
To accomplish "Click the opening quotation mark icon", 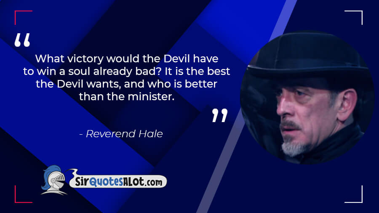I will click(x=22, y=40).
